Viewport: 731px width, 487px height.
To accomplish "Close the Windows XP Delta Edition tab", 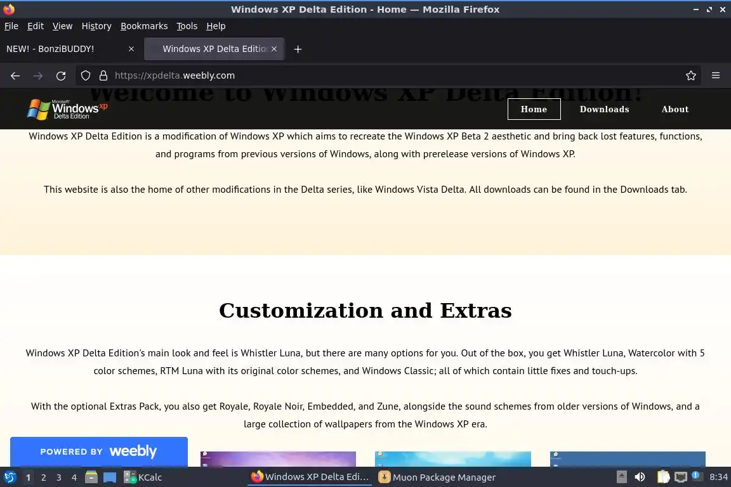I will tap(274, 49).
